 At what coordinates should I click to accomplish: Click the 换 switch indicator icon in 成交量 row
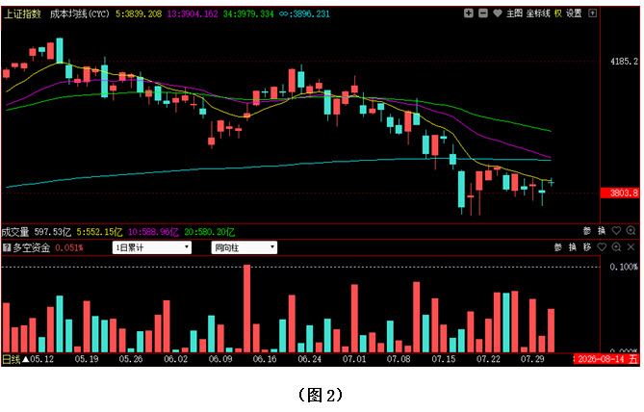coord(602,231)
